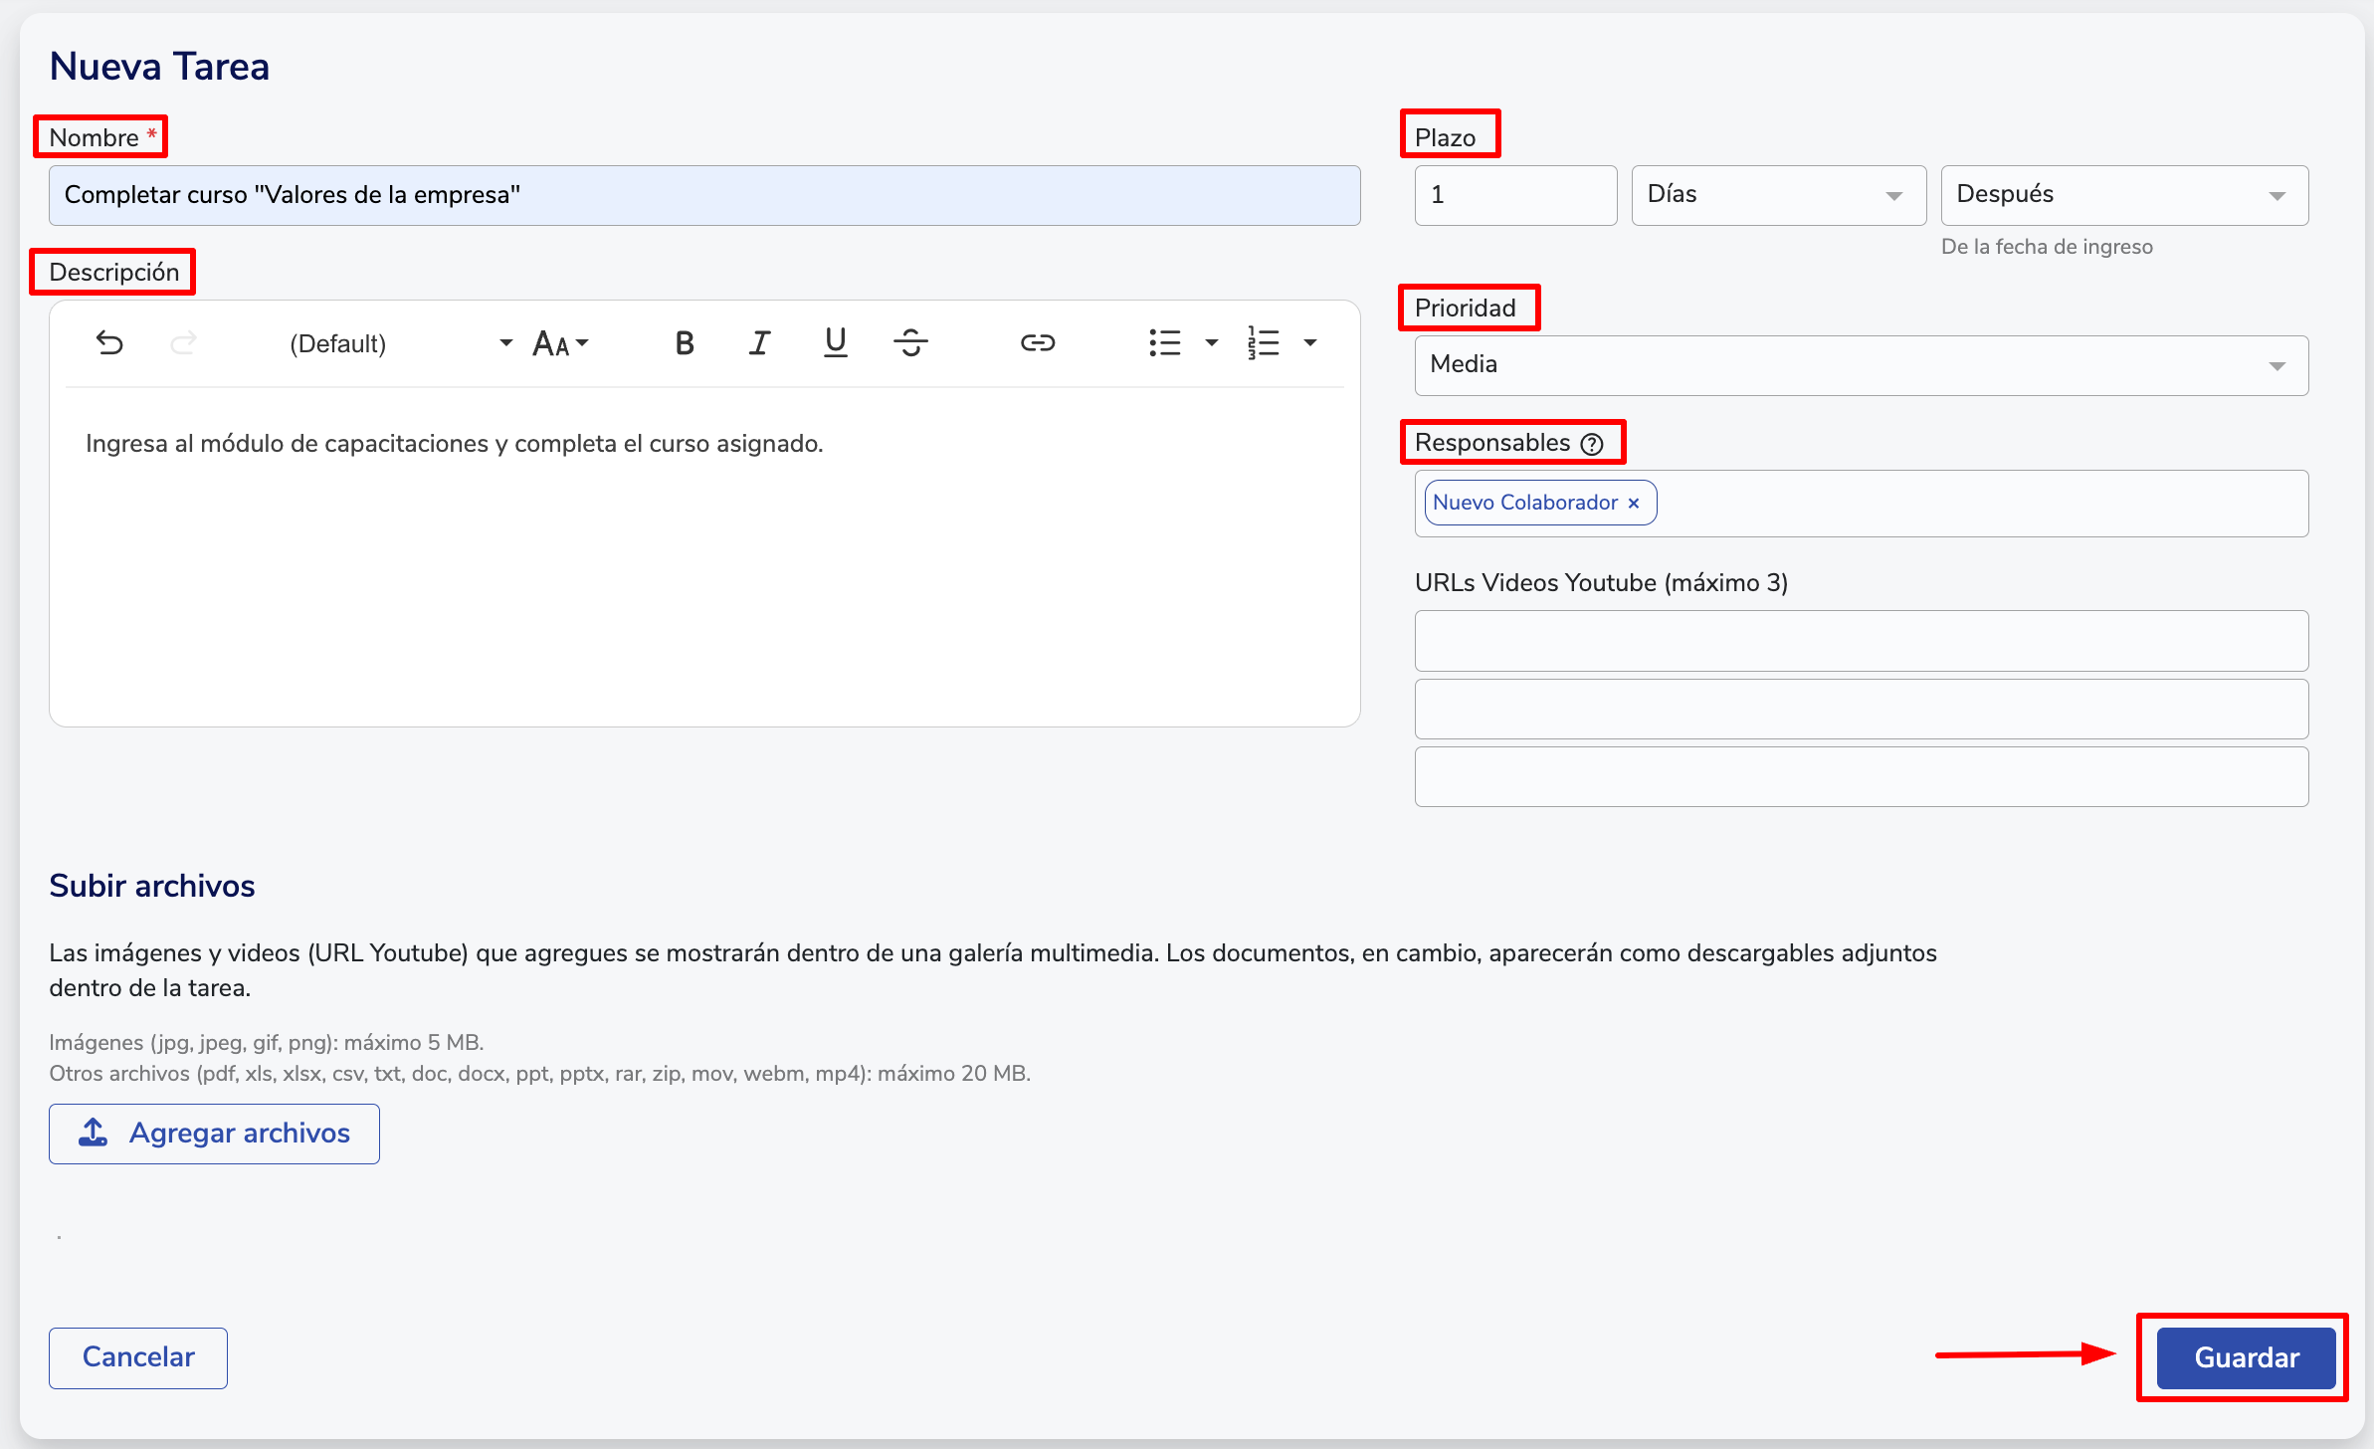Apply strikethrough formatting in editor
This screenshot has height=1449, width=2374.
tap(910, 343)
